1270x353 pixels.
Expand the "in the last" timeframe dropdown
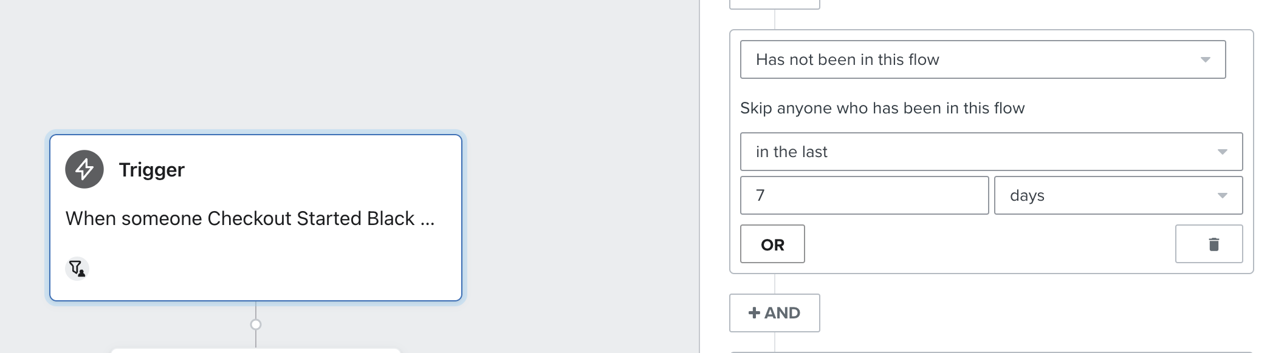pos(990,152)
